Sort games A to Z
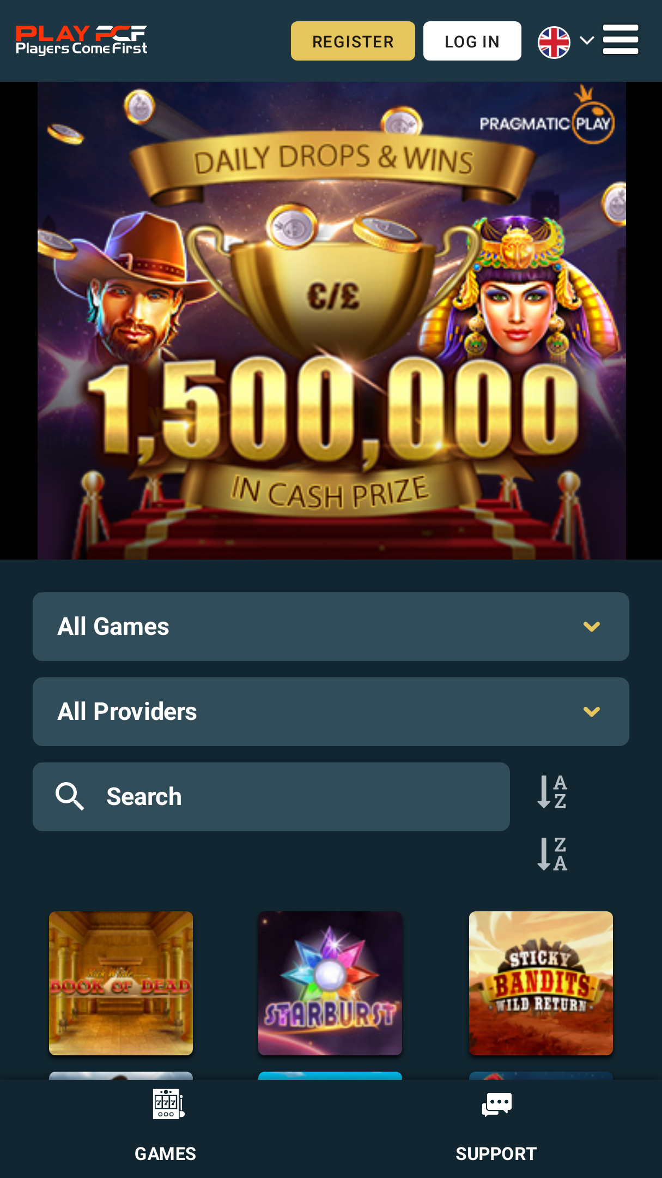 [x=552, y=791]
